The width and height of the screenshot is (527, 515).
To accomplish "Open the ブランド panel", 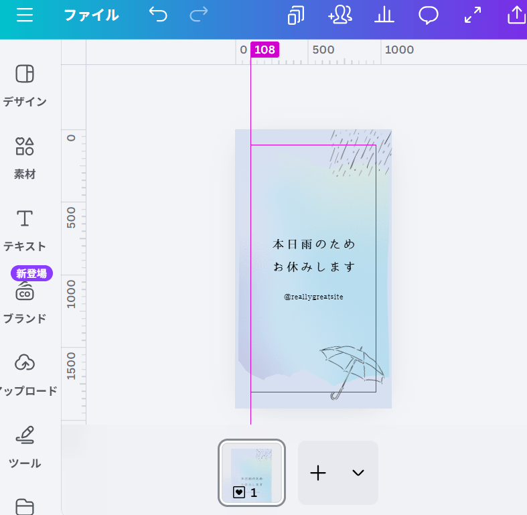I will (25, 304).
